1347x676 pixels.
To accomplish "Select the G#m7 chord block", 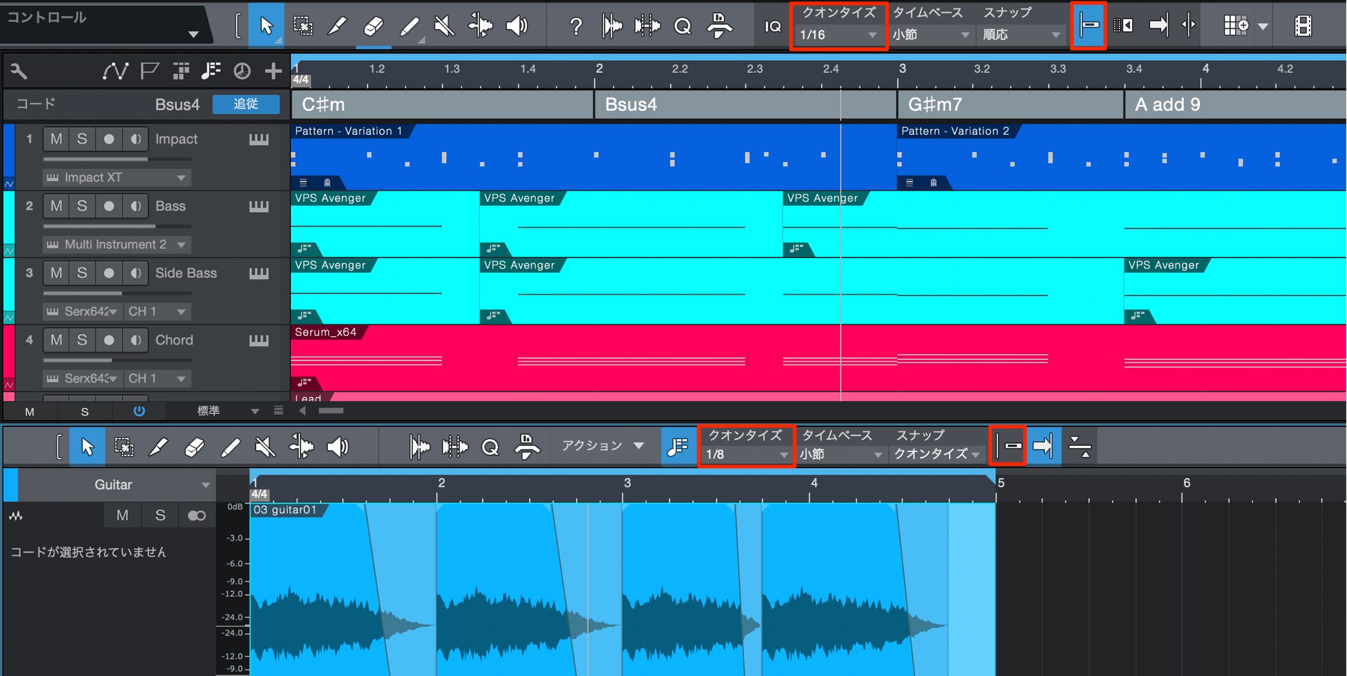I will (1010, 104).
